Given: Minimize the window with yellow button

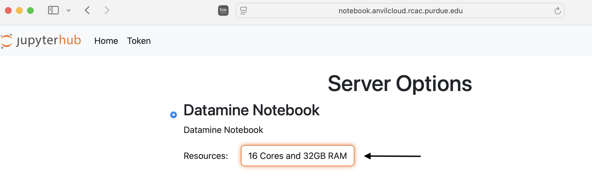Looking at the screenshot, I should pos(19,10).
